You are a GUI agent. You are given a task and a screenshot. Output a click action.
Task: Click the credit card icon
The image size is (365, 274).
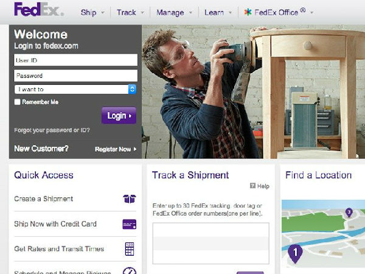click(129, 224)
